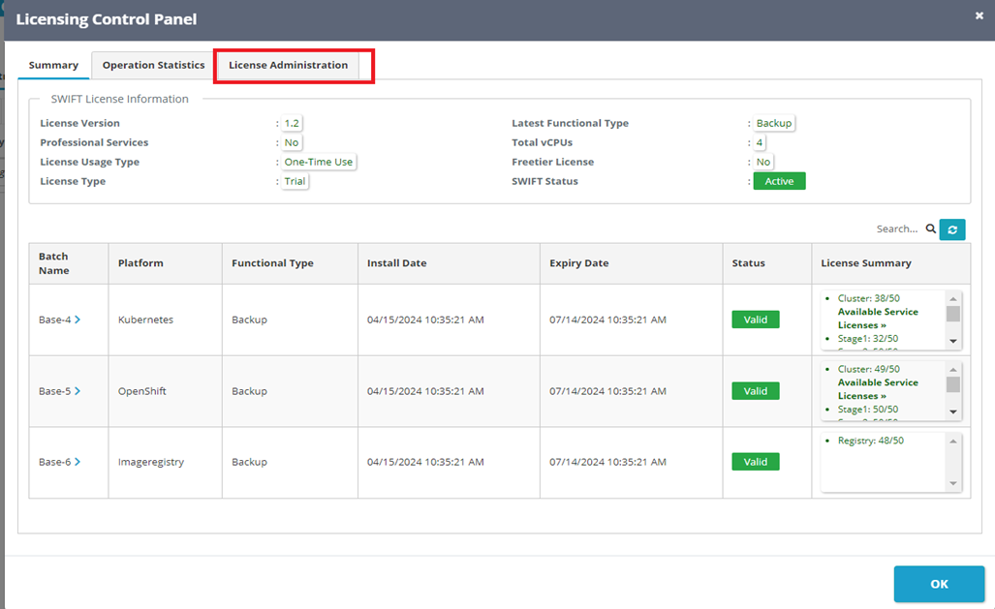Click the Valid status badge for Base-4
Image resolution: width=995 pixels, height=609 pixels.
pyautogui.click(x=755, y=320)
